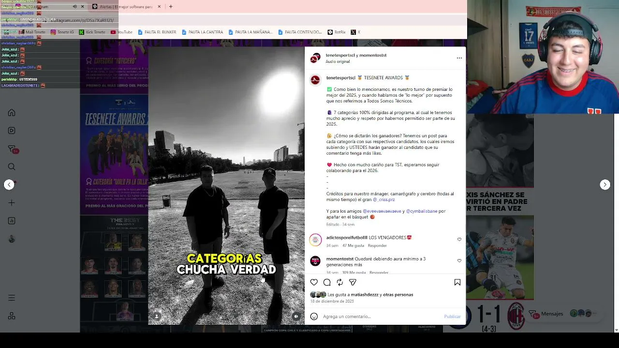The width and height of the screenshot is (619, 348).
Task: Open Instagram search in sidebar
Action: pos(12,167)
